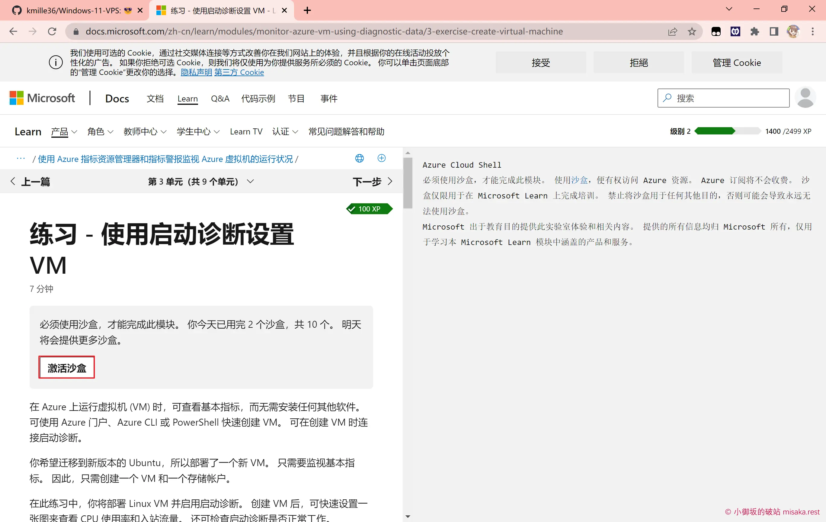Open the black two-eyed extension icon

716,31
